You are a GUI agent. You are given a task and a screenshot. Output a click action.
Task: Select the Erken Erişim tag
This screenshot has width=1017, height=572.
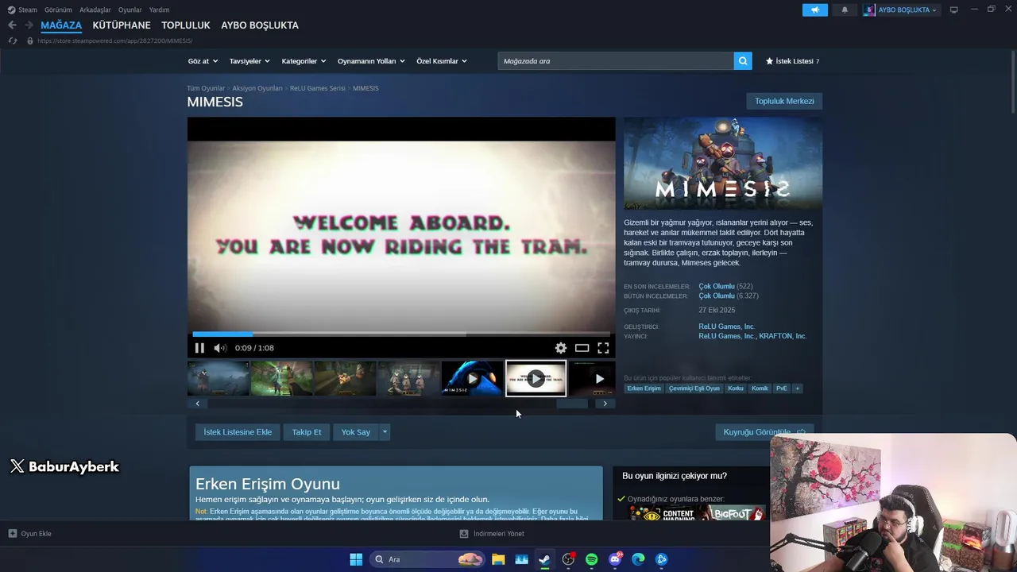644,388
